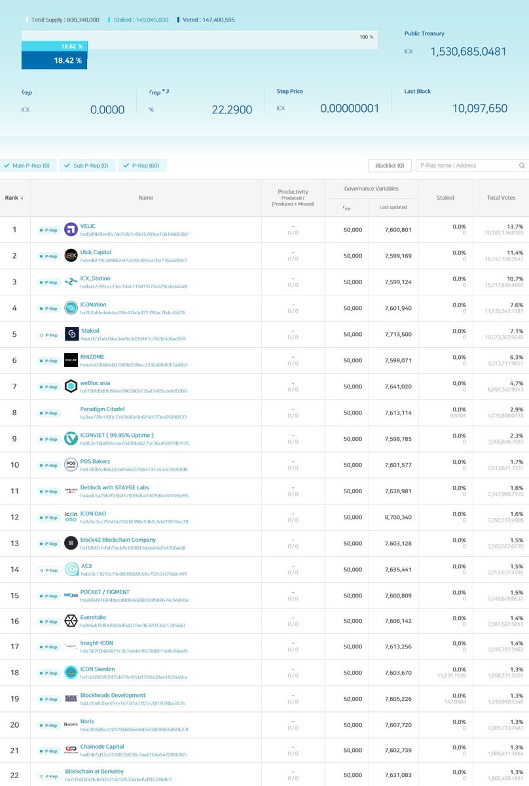Click the Noris logo icon

coord(71,724)
